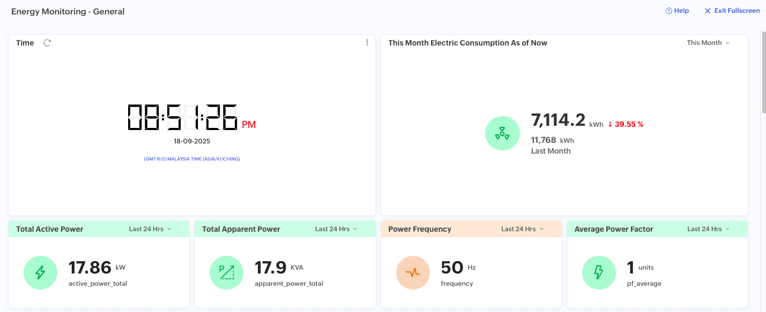Click the Total Apparent Power icon

click(226, 273)
